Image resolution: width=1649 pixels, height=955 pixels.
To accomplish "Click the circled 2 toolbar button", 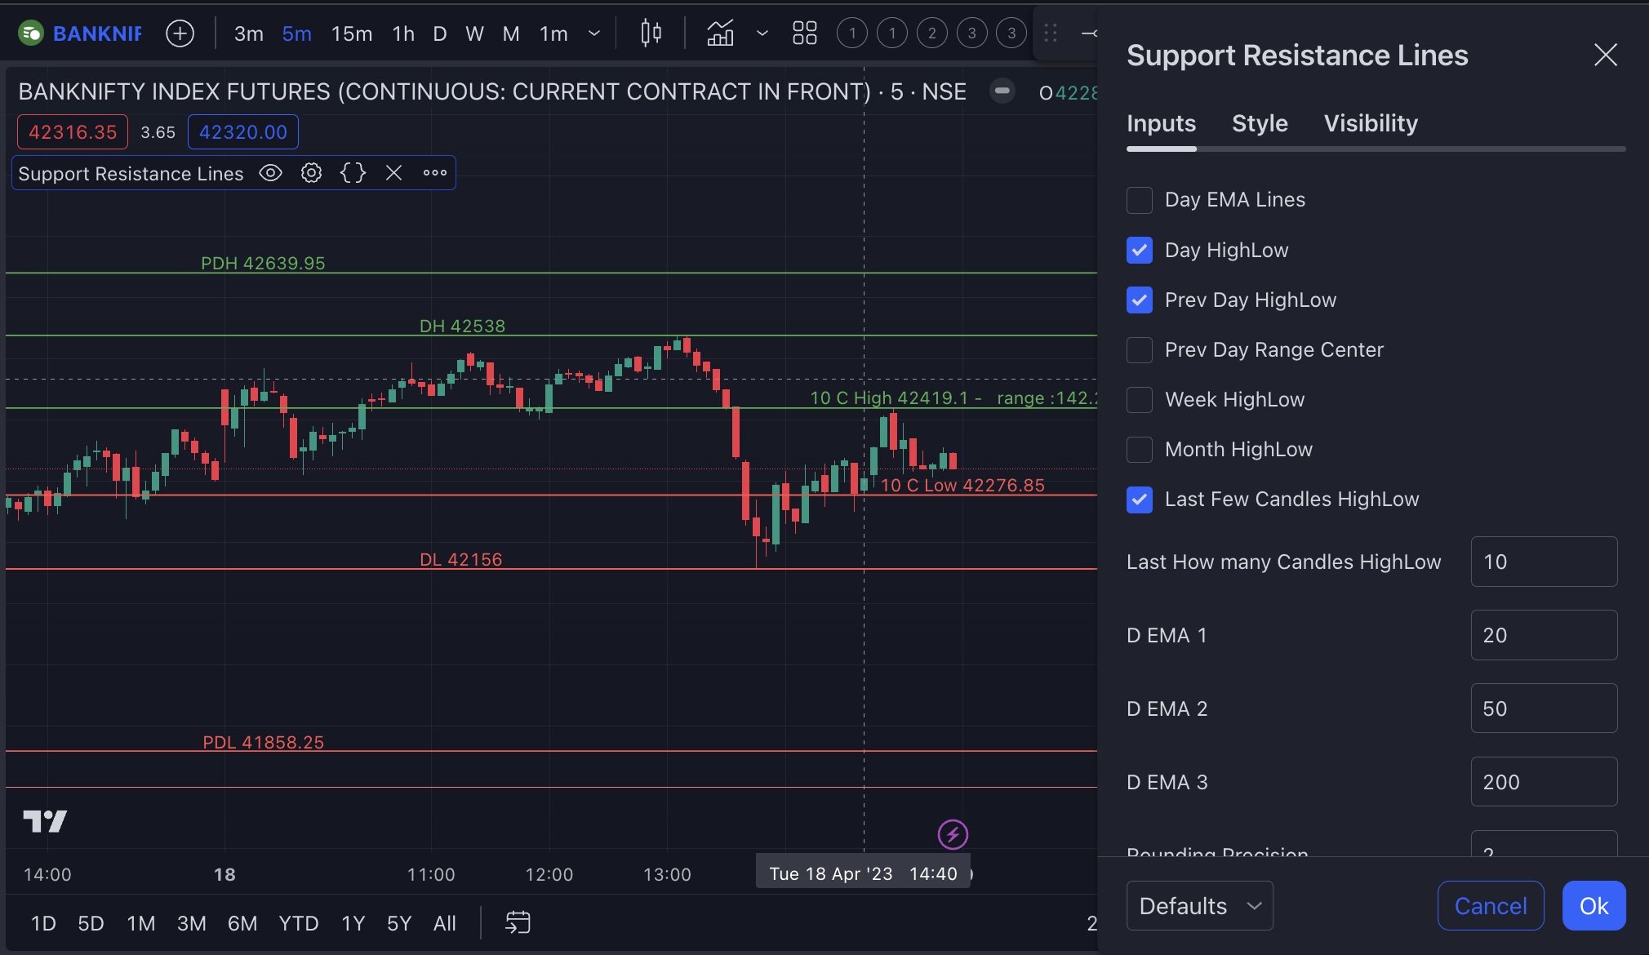I will (x=932, y=33).
